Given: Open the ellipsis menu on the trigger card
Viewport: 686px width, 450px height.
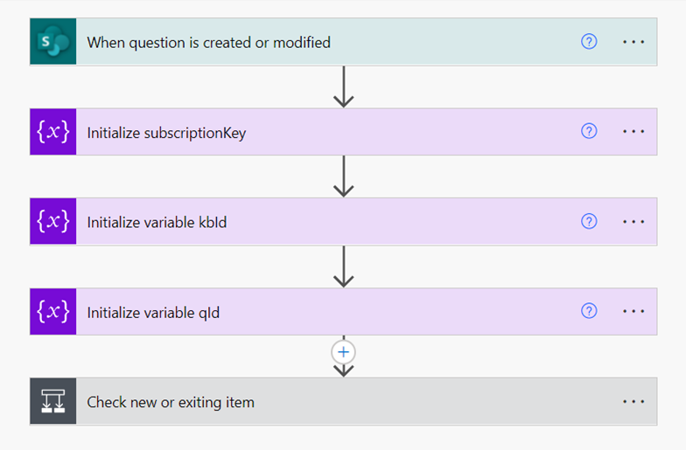Looking at the screenshot, I should tap(633, 42).
